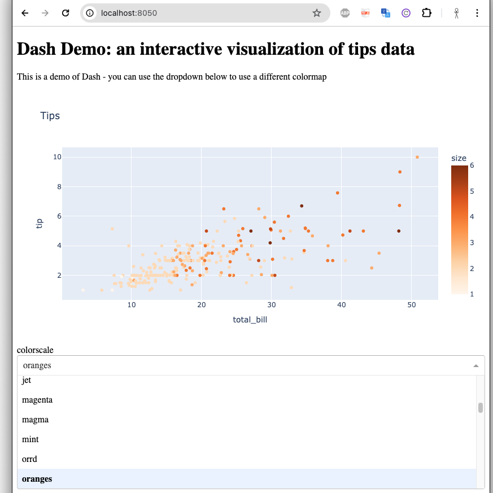Reload the localhost page
Screen dimensions: 493x493
click(x=66, y=13)
